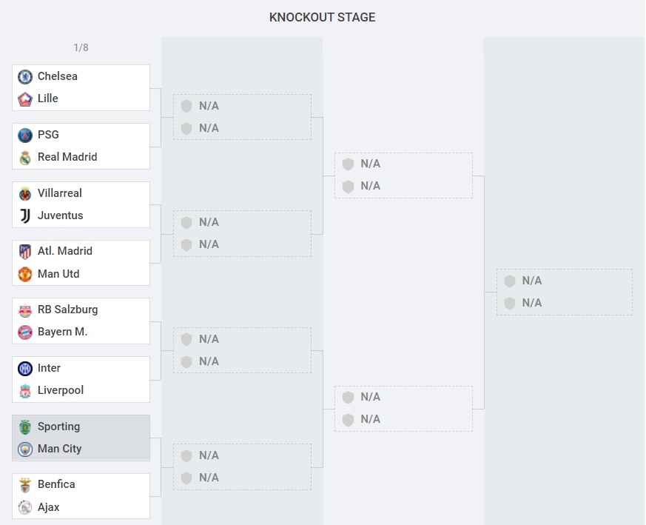The height and width of the screenshot is (525, 646).
Task: Click the Atl. Madrid crest icon
Action: point(25,251)
